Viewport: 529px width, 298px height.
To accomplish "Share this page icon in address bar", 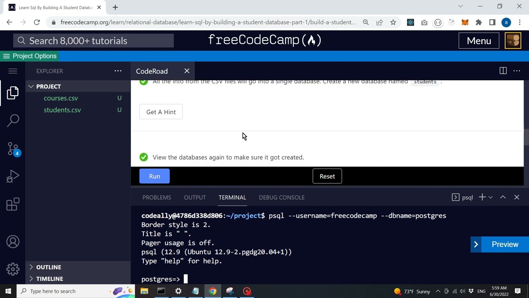I will [379, 22].
